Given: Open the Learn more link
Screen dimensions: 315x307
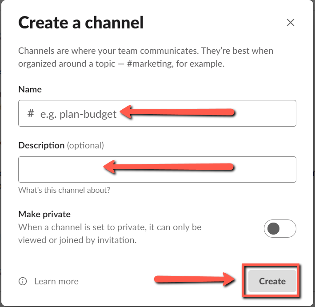Looking at the screenshot, I should point(56,281).
